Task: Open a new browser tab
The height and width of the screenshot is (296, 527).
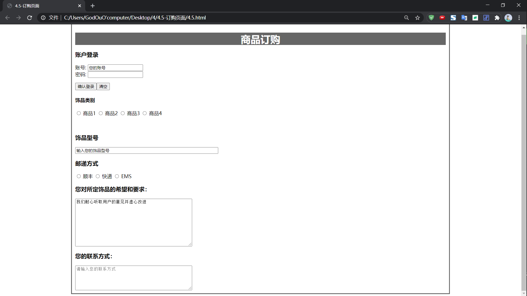Action: click(x=92, y=6)
